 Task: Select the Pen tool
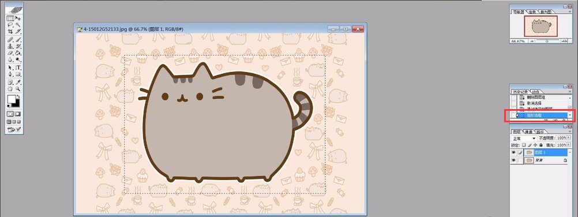[10, 74]
